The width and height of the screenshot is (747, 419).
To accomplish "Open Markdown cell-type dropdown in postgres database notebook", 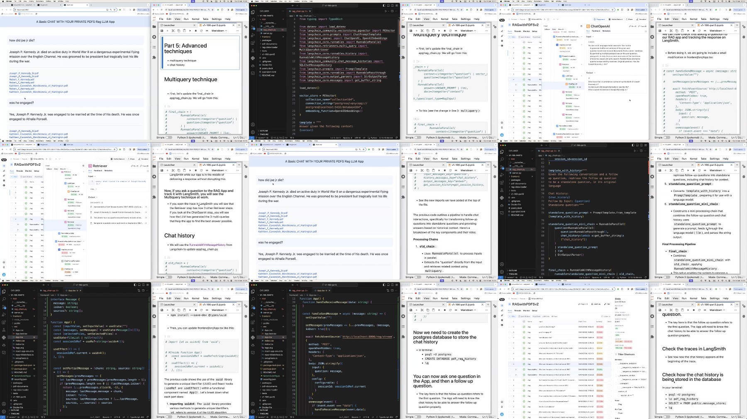I will (x=468, y=310).
